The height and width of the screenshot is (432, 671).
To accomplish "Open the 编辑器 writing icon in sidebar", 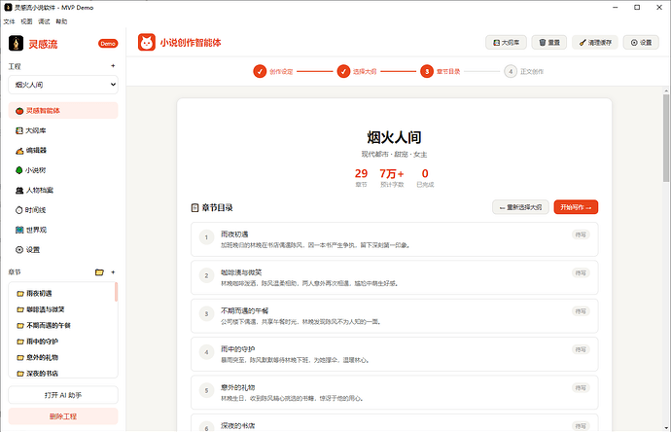I will 19,151.
